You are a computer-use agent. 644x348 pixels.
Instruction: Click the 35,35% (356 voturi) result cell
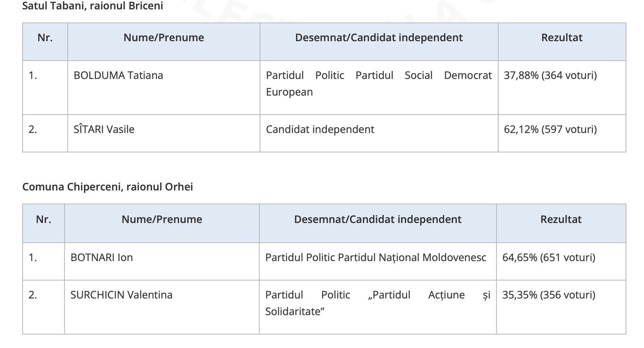(561, 307)
